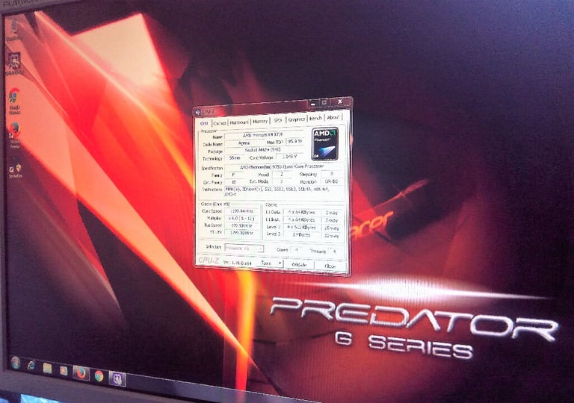This screenshot has height=403, width=574.
Task: Click the Validate button
Action: point(300,265)
